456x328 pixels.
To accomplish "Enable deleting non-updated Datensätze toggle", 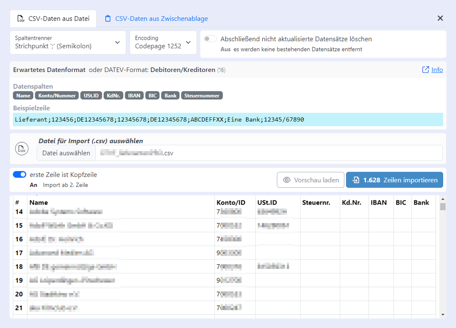I will point(210,39).
